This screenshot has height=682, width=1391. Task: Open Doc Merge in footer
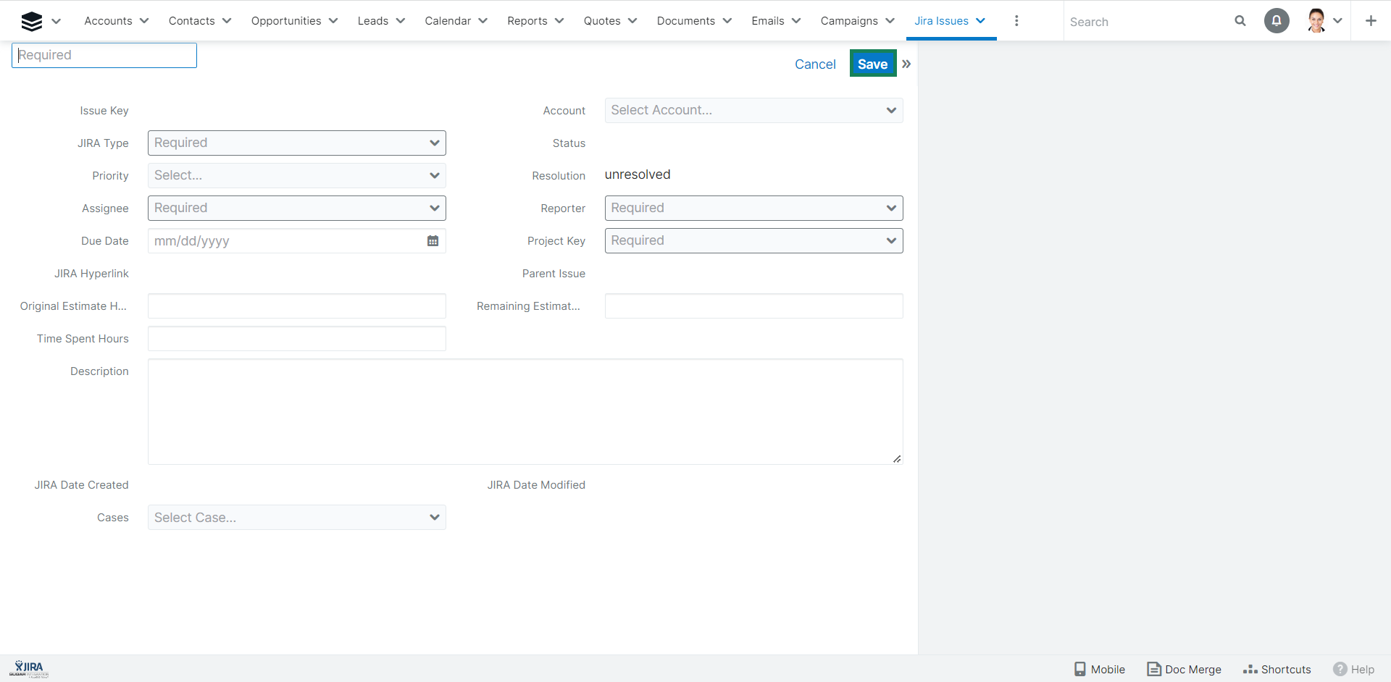pyautogui.click(x=1184, y=669)
